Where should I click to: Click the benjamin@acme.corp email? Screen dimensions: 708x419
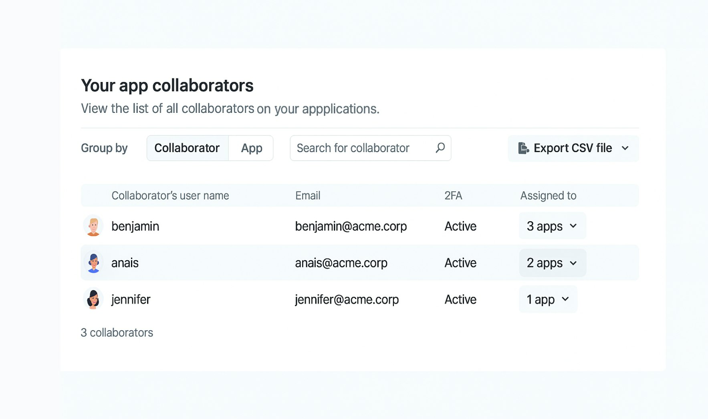click(351, 226)
